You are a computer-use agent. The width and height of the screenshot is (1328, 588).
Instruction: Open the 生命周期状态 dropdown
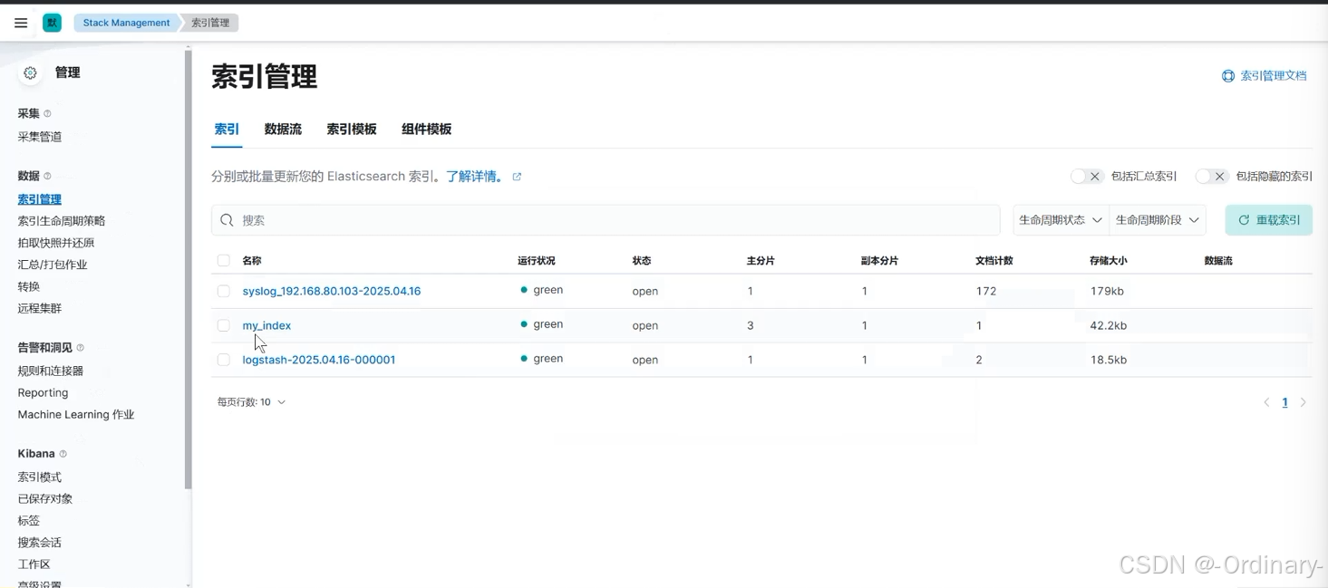click(1061, 220)
